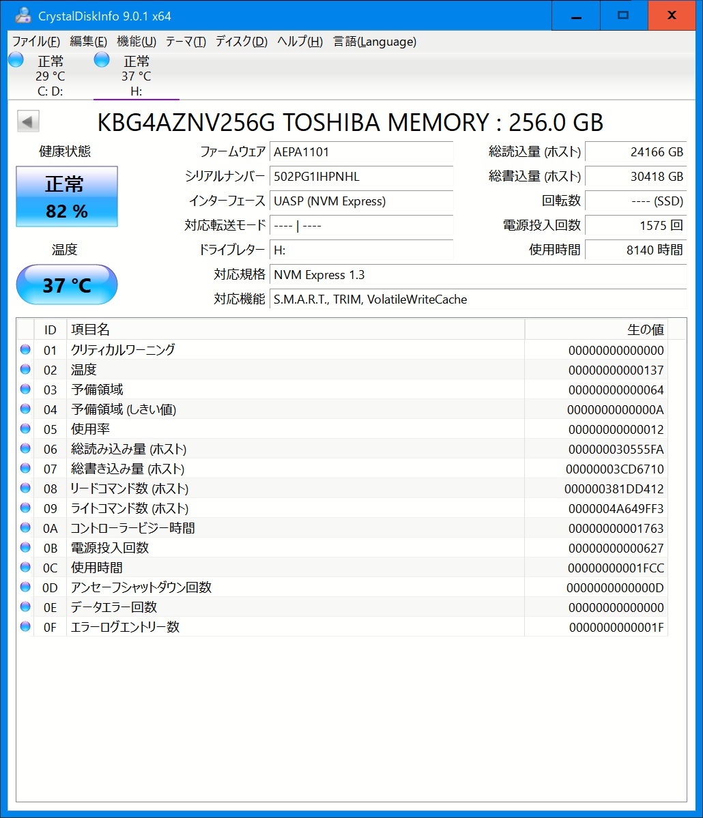Viewport: 703px width, 818px height.
Task: Click raw value 00000000001FCC
Action: [616, 568]
